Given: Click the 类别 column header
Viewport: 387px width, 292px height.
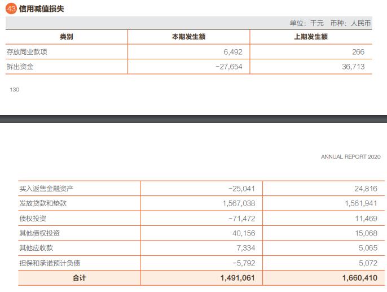Looking at the screenshot, I should [67, 37].
